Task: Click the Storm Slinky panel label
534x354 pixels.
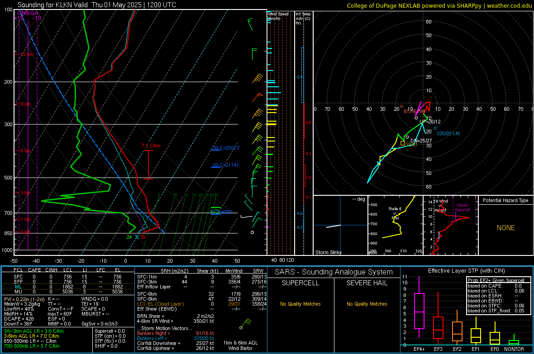Action: pyautogui.click(x=328, y=252)
